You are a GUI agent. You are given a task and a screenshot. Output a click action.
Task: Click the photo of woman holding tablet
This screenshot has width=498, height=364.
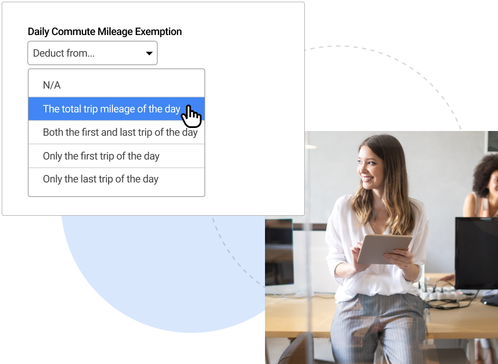(381, 247)
